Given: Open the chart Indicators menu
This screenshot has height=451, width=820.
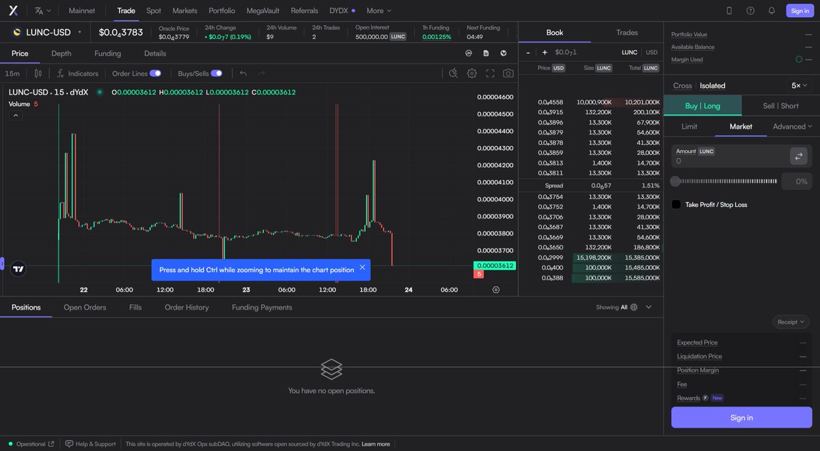Looking at the screenshot, I should point(77,73).
